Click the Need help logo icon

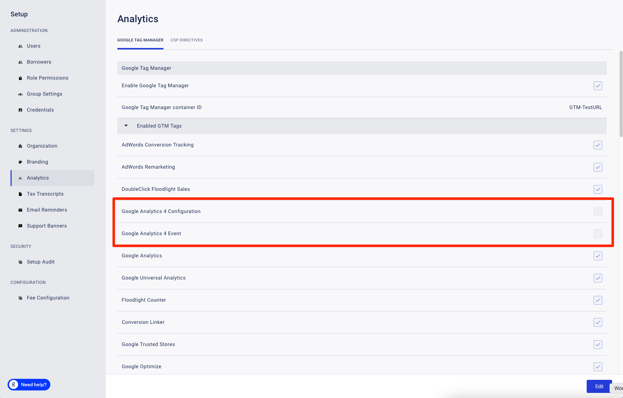point(13,385)
